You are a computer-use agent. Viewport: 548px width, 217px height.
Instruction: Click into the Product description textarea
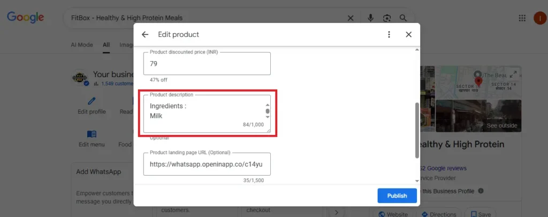(x=207, y=114)
